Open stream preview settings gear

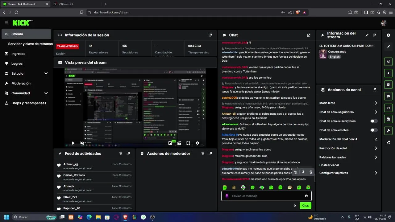[x=197, y=143]
